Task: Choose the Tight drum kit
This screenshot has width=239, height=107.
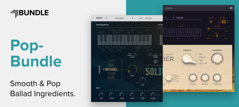Action: point(111,74)
